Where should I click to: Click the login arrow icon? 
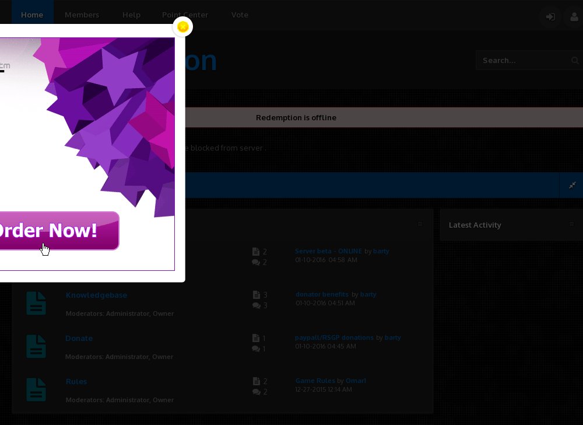coord(550,17)
